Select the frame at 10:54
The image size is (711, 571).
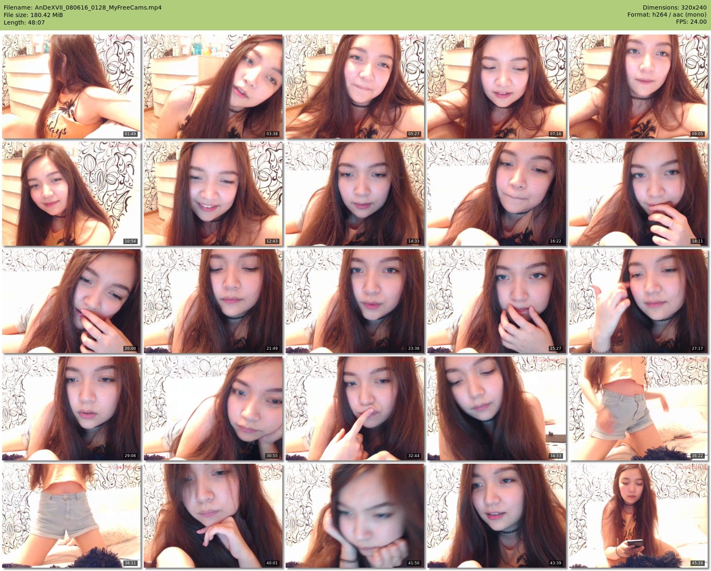click(71, 194)
